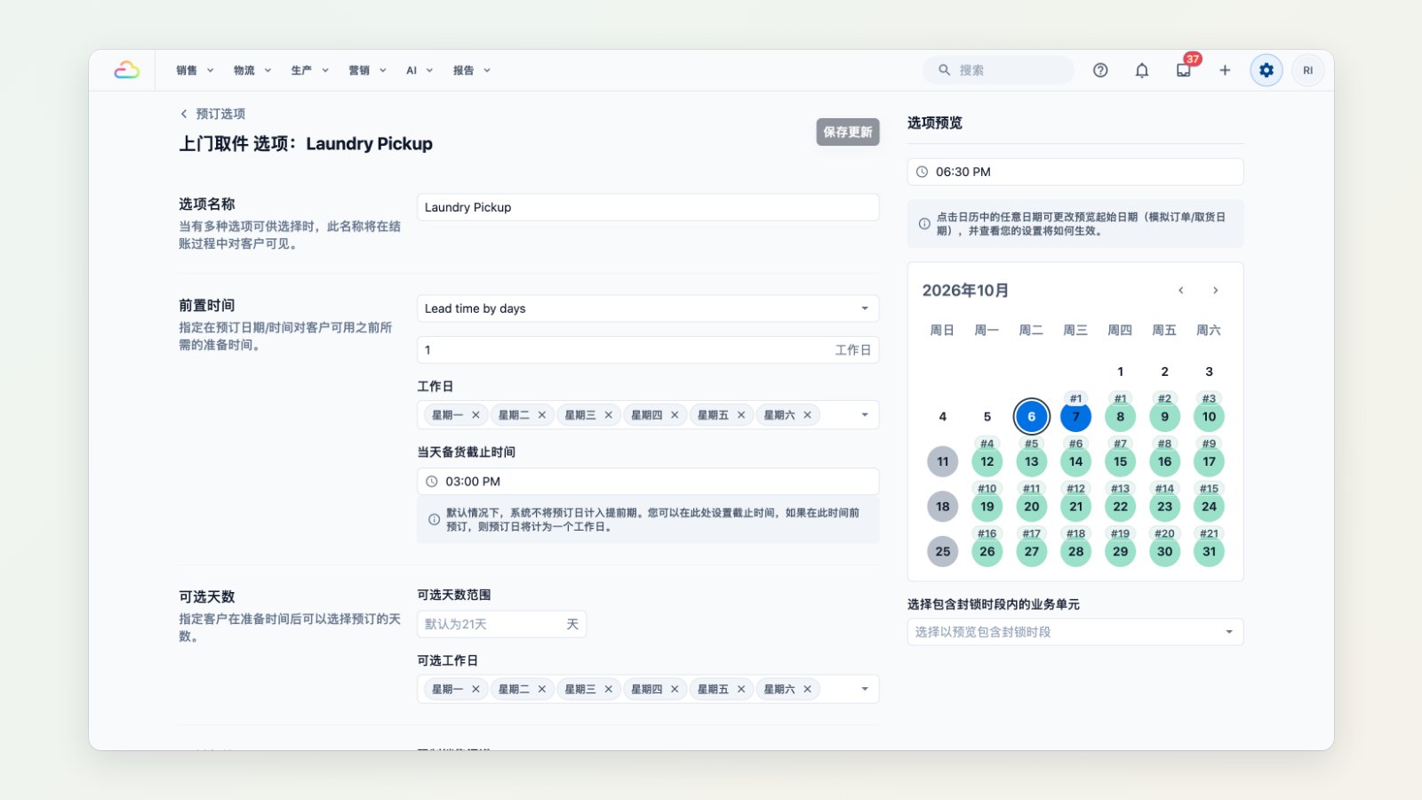Screen dimensions: 1422x800
Task: Remove 星期六 tag from 工作日 field
Action: [x=807, y=415]
